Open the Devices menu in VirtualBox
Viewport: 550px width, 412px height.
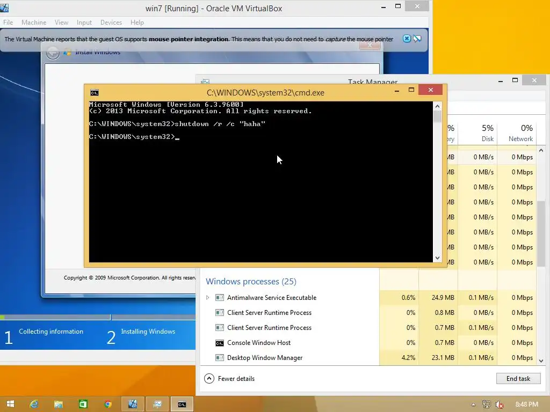[x=111, y=23]
